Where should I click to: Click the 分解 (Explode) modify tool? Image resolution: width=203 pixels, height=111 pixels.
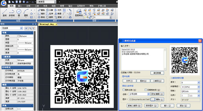pyautogui.click(x=50, y=10)
